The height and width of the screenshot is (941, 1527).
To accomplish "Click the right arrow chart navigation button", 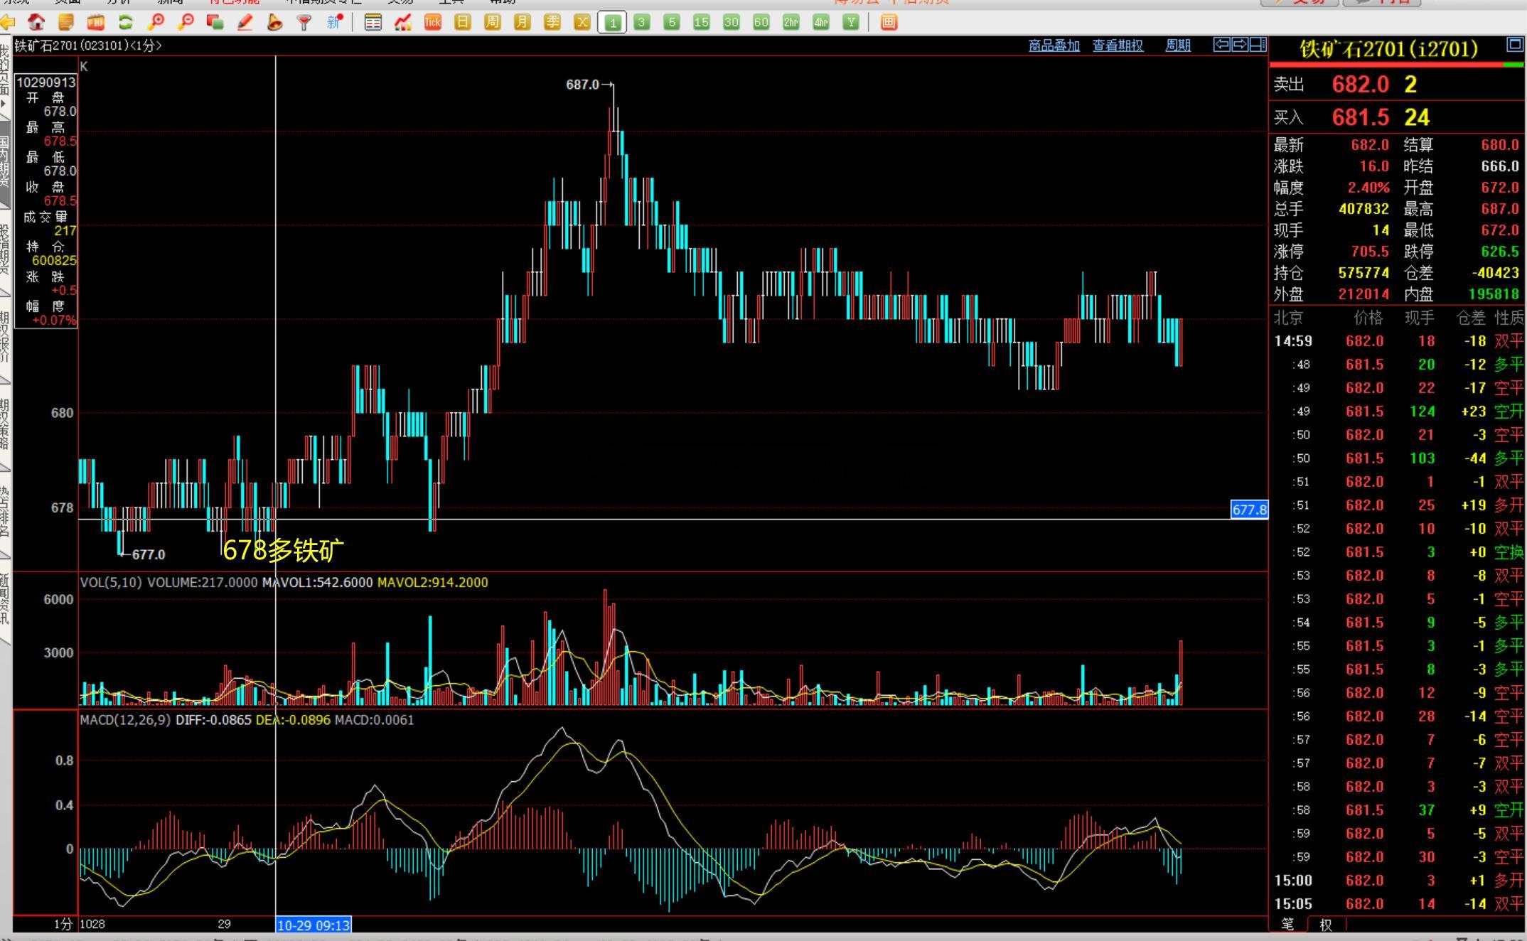I will coord(1240,45).
